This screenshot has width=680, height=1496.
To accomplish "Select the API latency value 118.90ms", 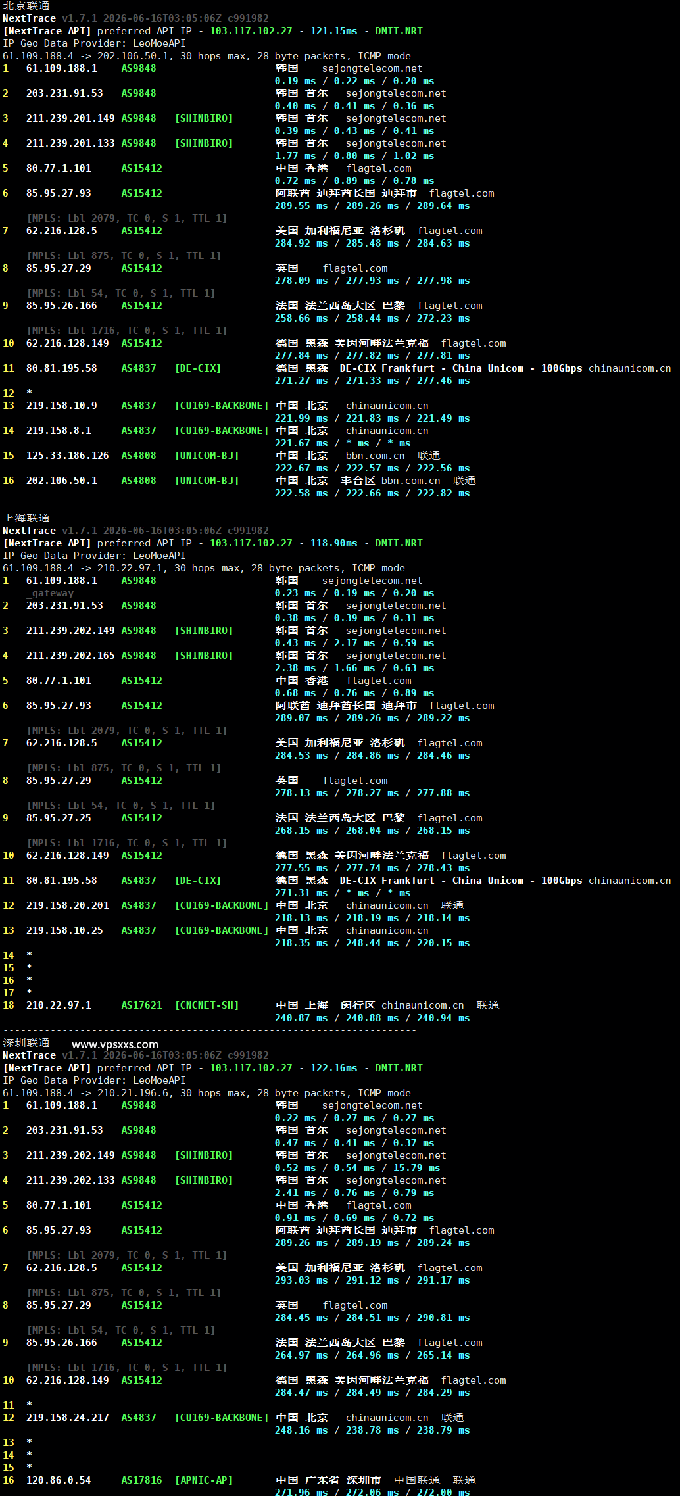I will [334, 543].
